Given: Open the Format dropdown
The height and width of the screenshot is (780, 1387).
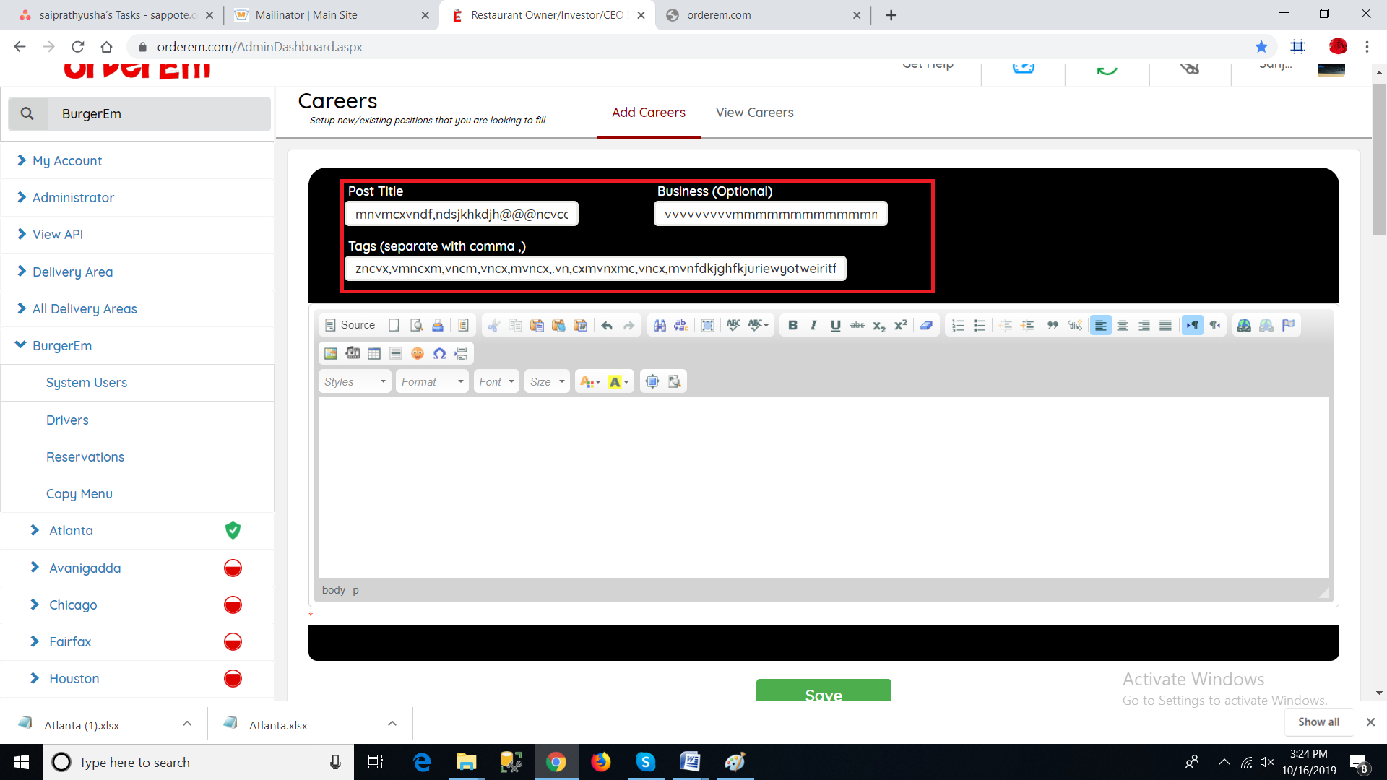Looking at the screenshot, I should point(432,381).
